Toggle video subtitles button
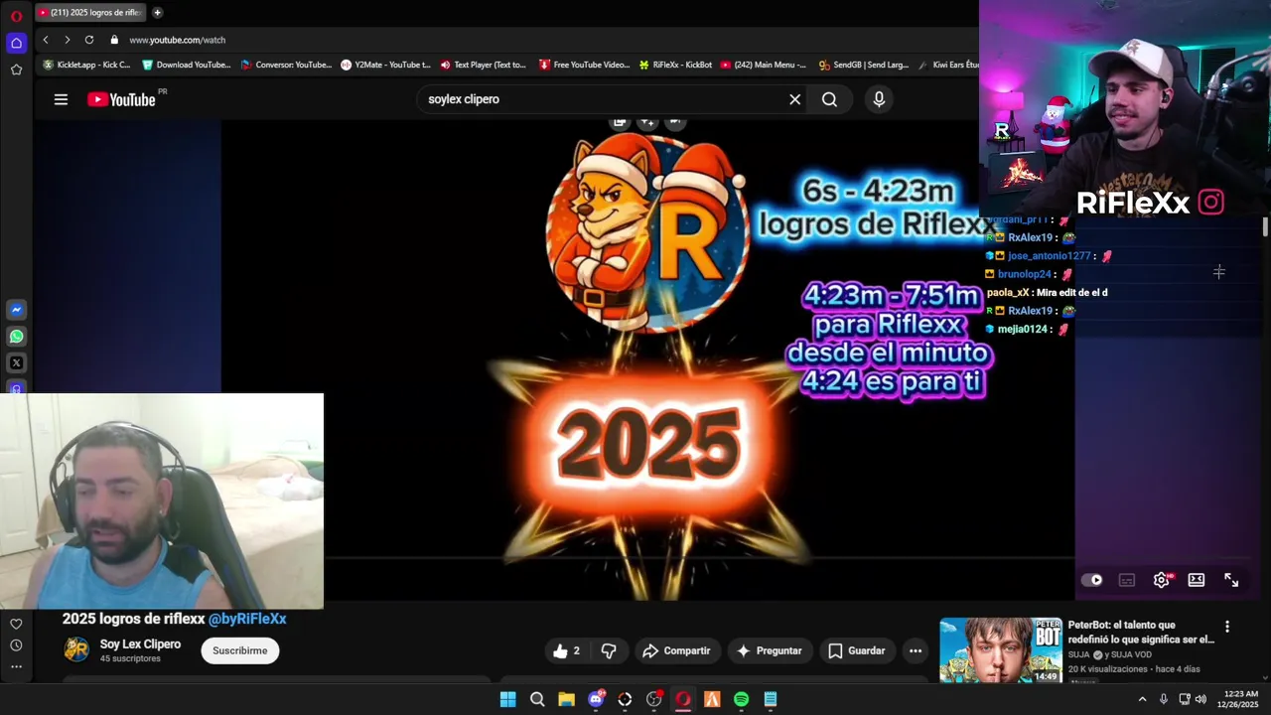1271x715 pixels. coord(1127,580)
